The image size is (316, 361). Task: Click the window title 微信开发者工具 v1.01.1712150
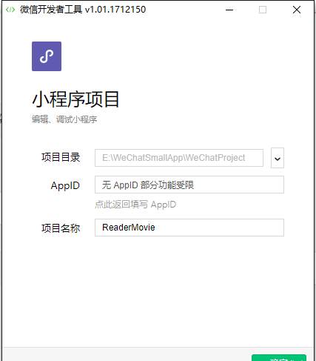pyautogui.click(x=83, y=10)
